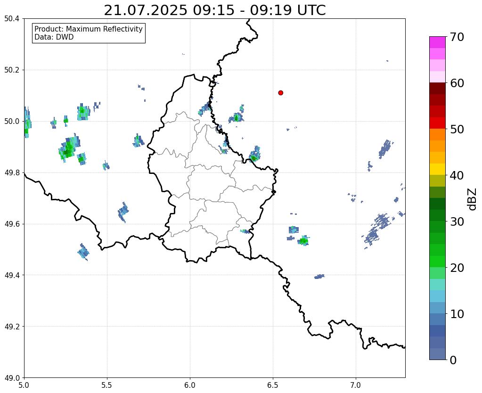
Task: Click the x-axis longitude label 6.0
Action: pos(190,385)
